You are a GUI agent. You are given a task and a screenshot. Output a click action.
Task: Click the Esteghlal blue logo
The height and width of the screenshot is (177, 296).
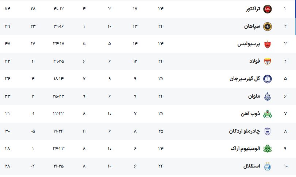click(267, 166)
